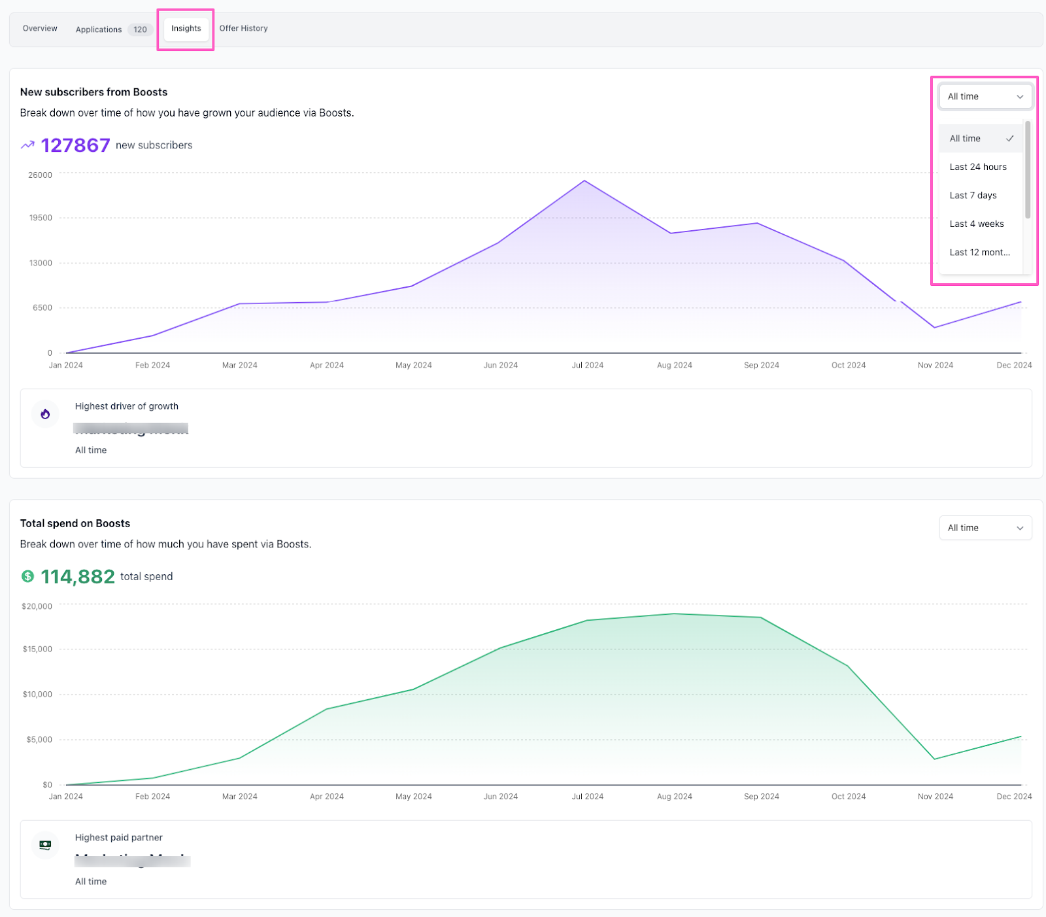Click the checkmark next to All time option
This screenshot has width=1046, height=917.
tap(1009, 139)
